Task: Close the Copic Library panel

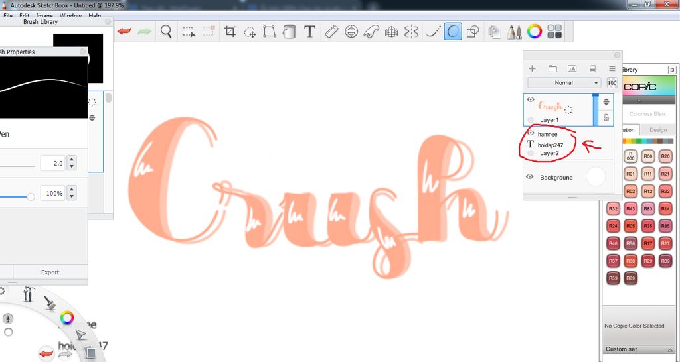Action: coord(672,70)
